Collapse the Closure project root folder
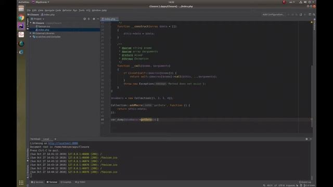The width and height of the screenshot is (333, 187). pos(31,23)
